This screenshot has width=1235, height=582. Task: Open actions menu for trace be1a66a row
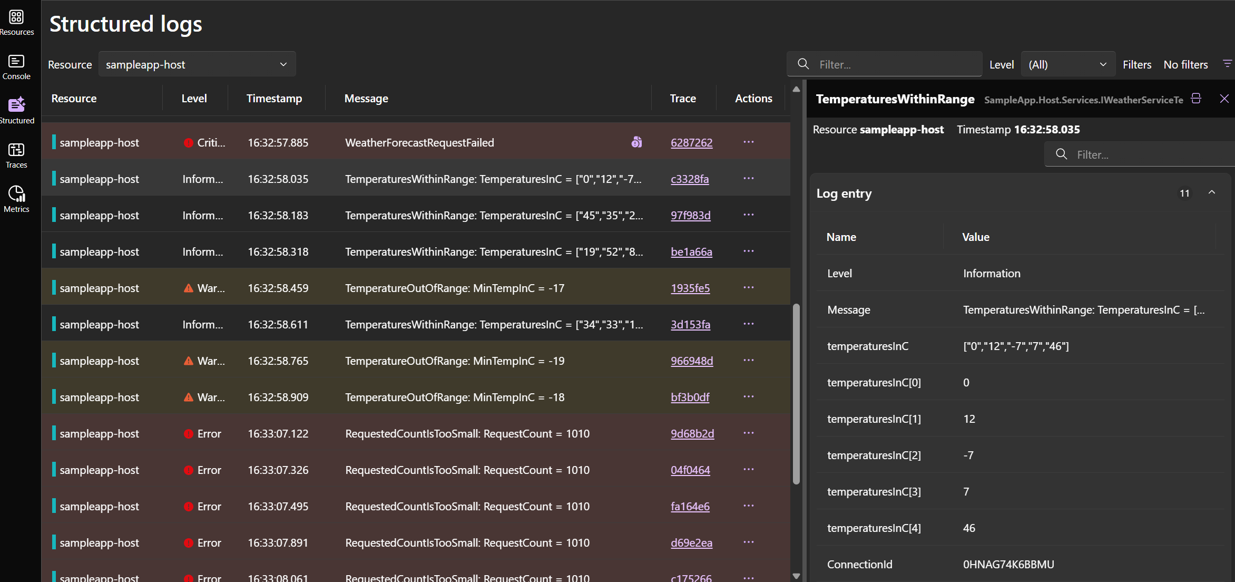click(x=748, y=251)
